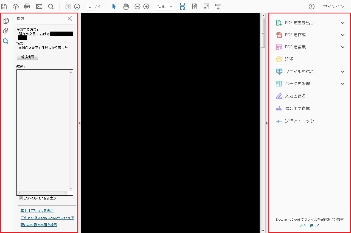Send the file by email with the envelope icon

click(x=39, y=6)
